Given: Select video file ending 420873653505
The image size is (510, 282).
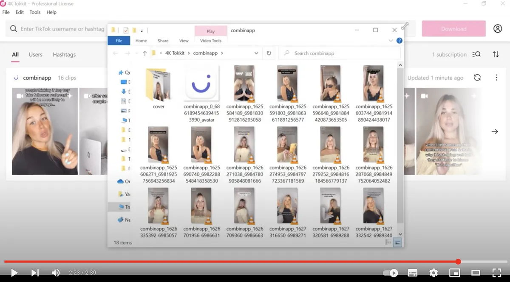Looking at the screenshot, I should [331, 94].
